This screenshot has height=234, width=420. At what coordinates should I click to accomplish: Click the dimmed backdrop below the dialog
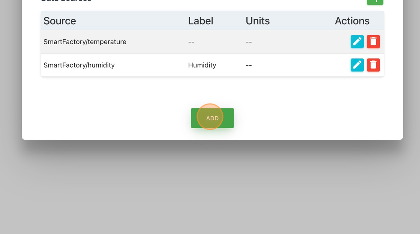[x=210, y=187]
